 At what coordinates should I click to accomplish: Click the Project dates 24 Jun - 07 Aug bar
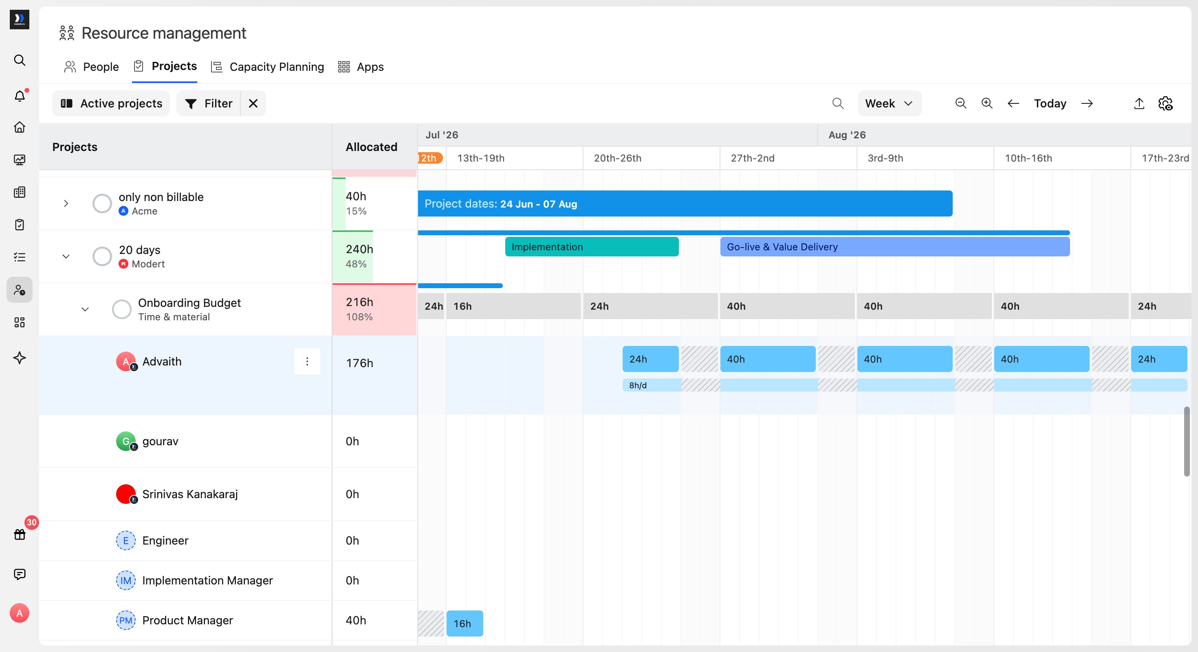coord(685,203)
